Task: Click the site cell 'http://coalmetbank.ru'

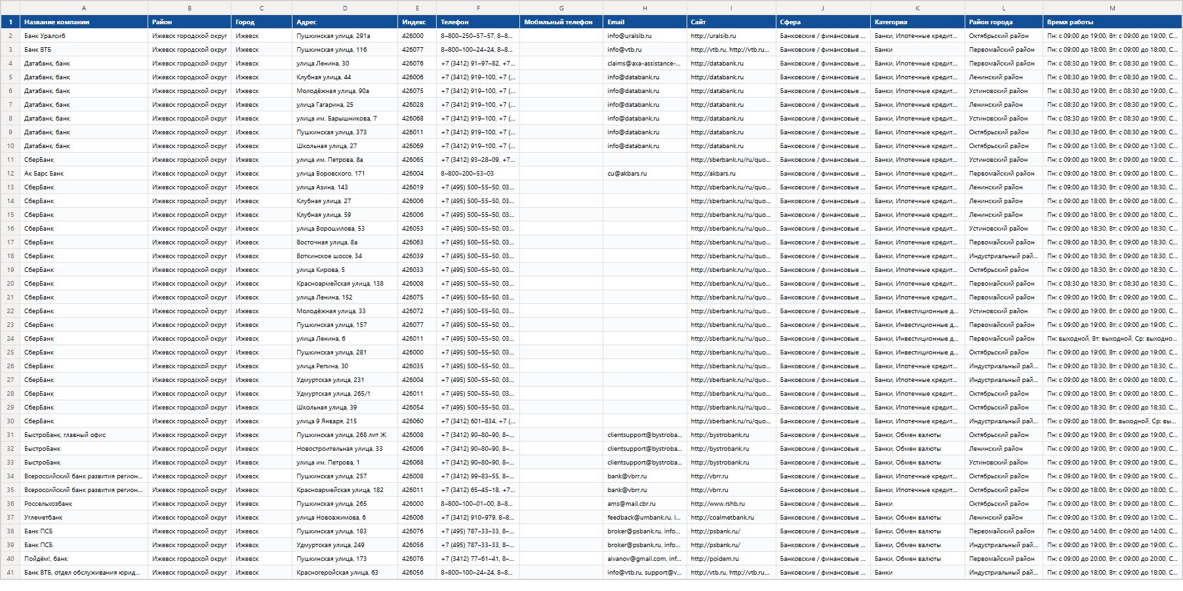Action: [x=731, y=518]
